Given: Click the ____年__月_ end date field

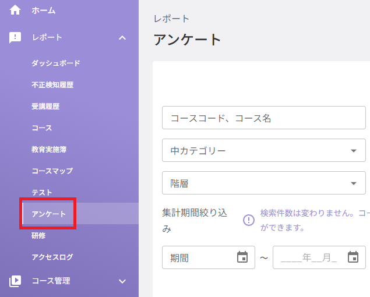Looking at the screenshot, I should [319, 257].
